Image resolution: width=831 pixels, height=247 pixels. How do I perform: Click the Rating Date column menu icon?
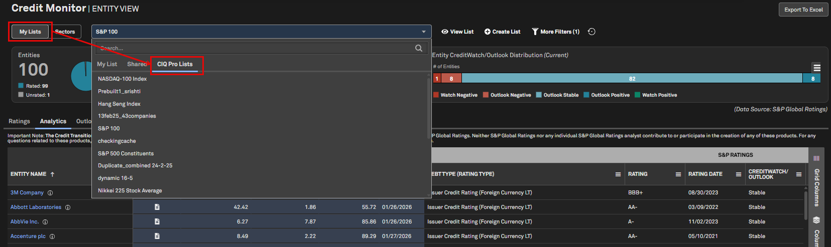pyautogui.click(x=738, y=174)
